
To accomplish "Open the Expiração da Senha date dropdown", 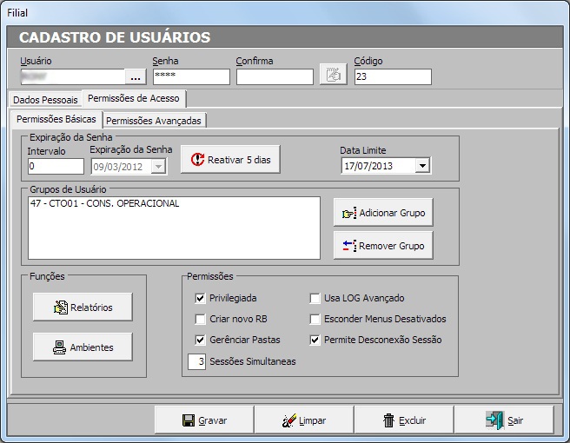I will 158,166.
